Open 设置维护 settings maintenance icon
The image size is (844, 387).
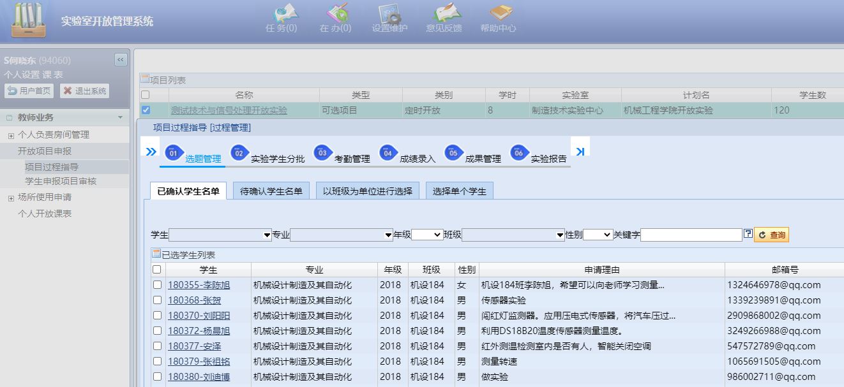[389, 18]
